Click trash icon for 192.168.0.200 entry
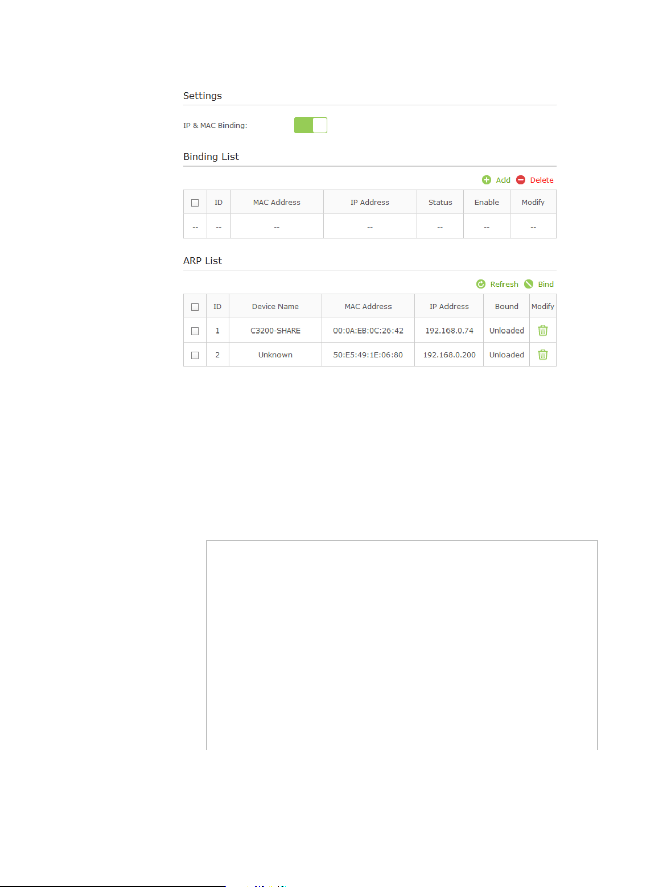This screenshot has height=887, width=671. tap(543, 355)
